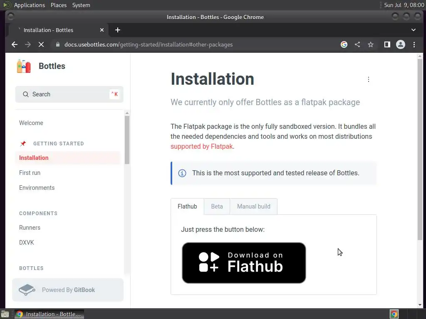Click the sidebar scrollbar thumb
The width and height of the screenshot is (426, 319).
(x=127, y=140)
